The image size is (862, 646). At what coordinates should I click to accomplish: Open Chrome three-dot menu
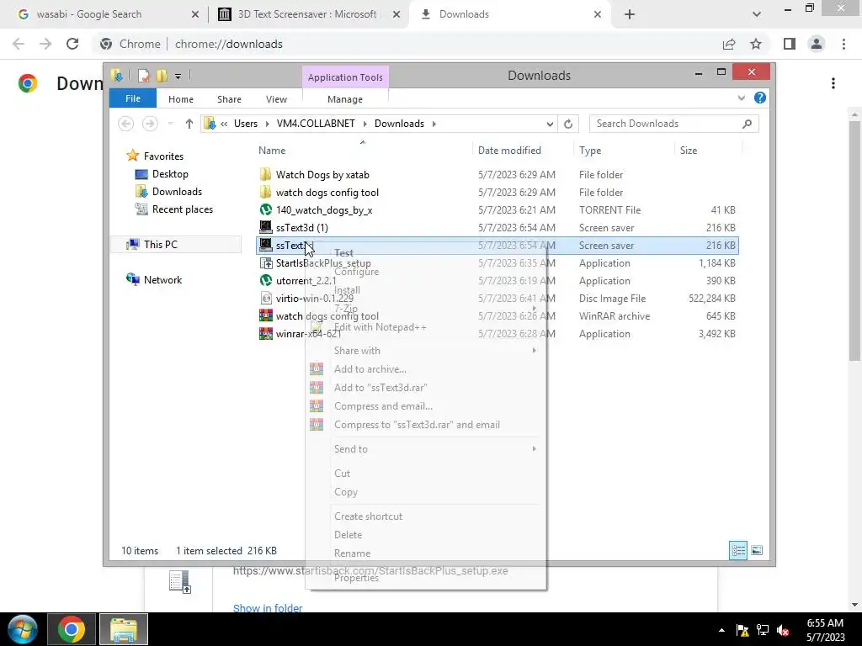tap(843, 44)
